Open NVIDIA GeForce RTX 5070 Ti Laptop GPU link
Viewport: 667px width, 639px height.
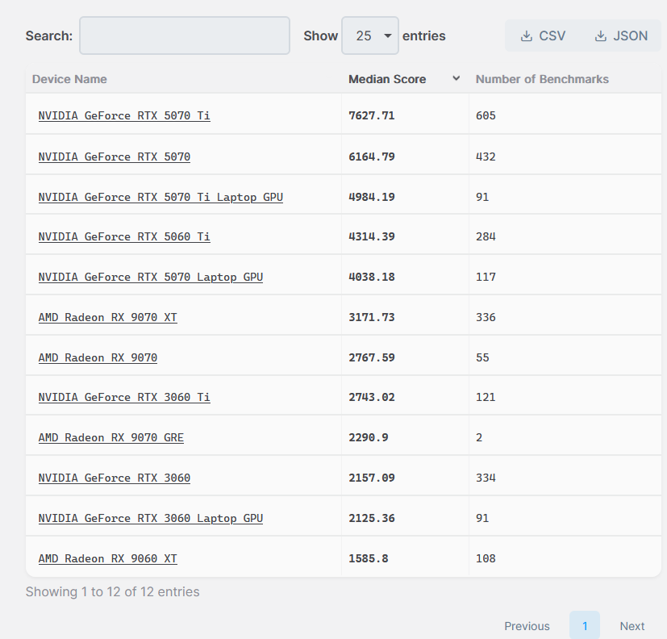tap(160, 197)
